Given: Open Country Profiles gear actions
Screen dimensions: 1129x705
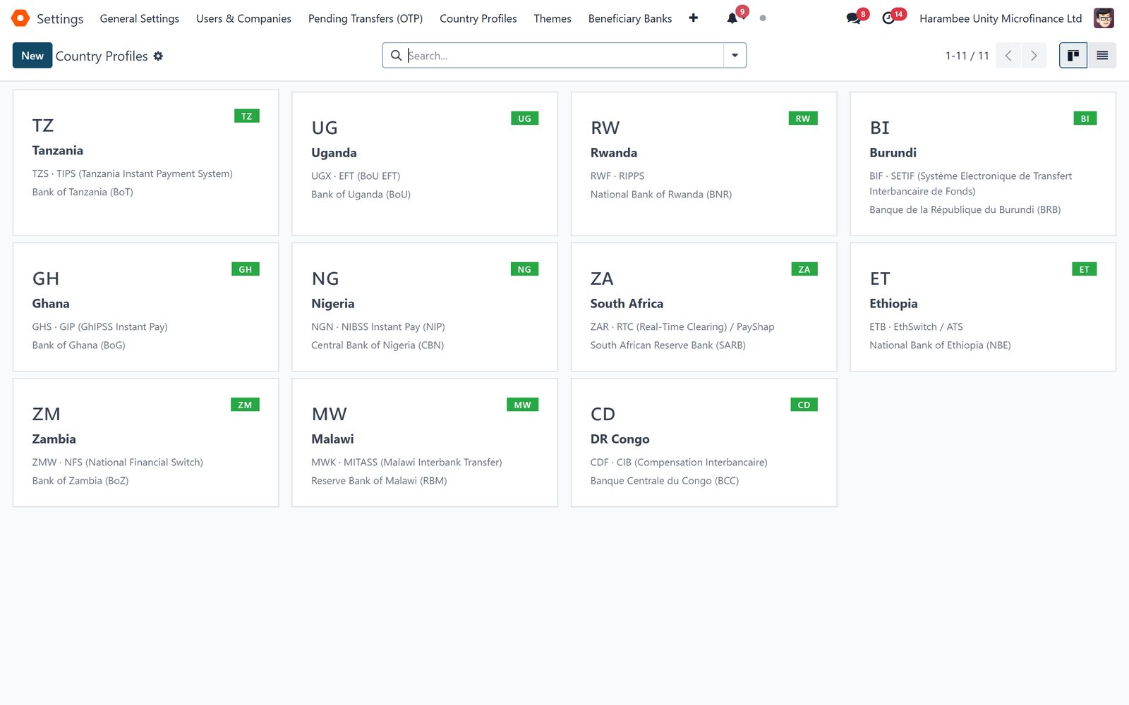Looking at the screenshot, I should pyautogui.click(x=158, y=56).
